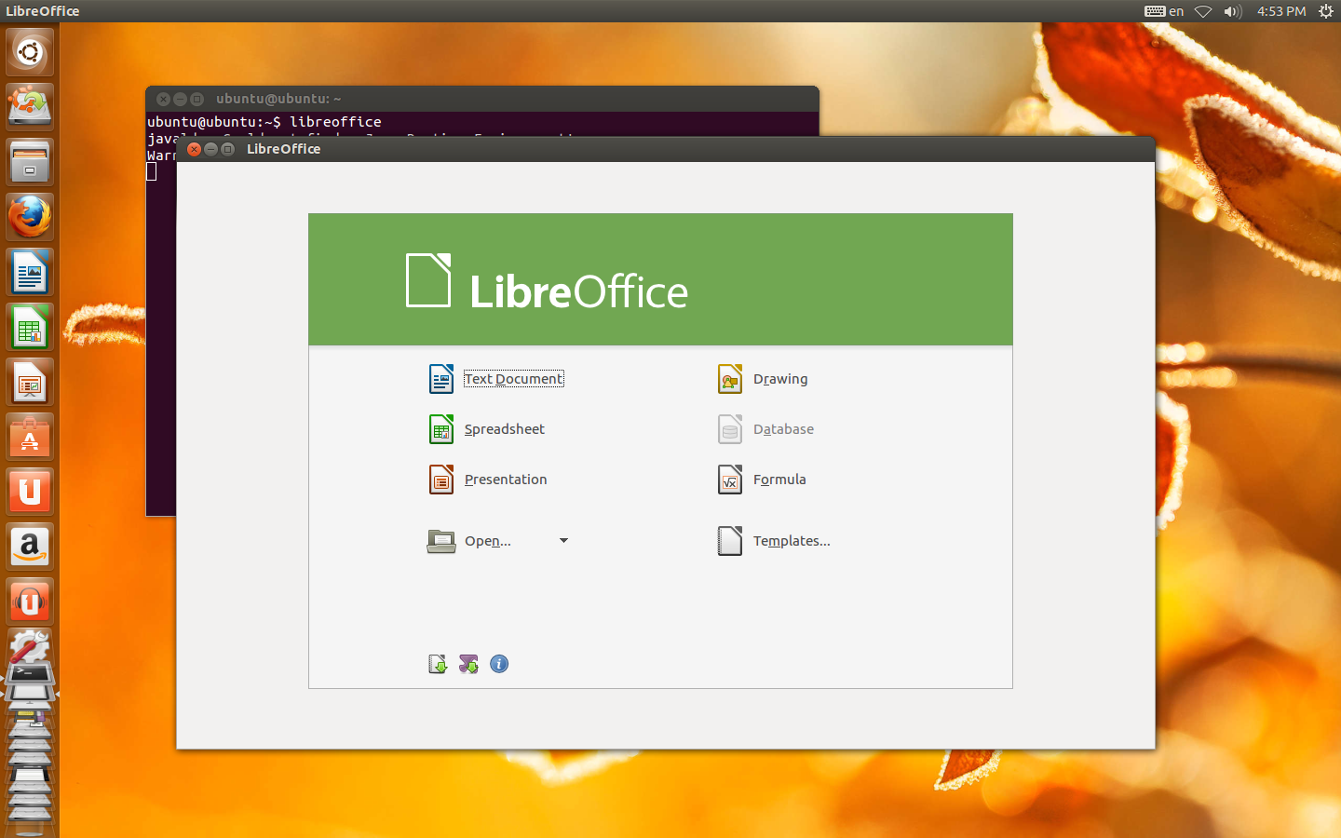Open LibreOffice Calc from the launcher
Screen dimensions: 1341x838
click(30, 327)
